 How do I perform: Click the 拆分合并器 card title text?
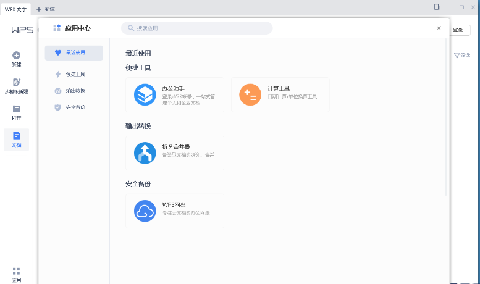pos(176,147)
